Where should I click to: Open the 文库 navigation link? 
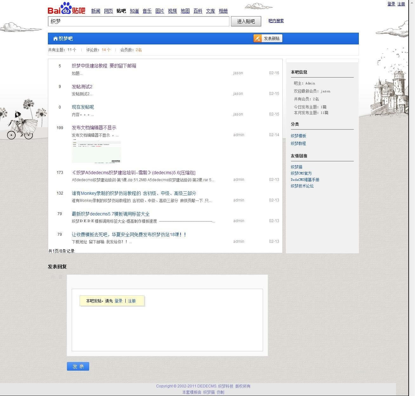(x=210, y=11)
